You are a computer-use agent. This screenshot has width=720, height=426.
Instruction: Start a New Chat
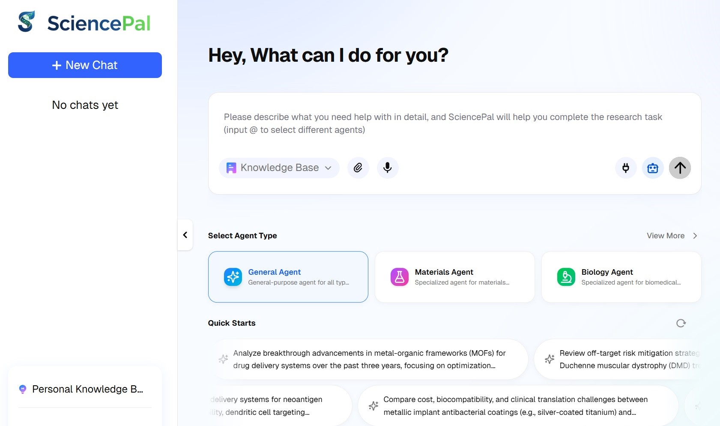tap(85, 65)
